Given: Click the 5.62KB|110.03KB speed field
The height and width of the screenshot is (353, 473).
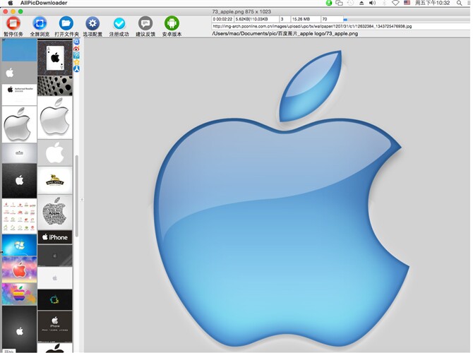Looking at the screenshot, I should [257, 19].
